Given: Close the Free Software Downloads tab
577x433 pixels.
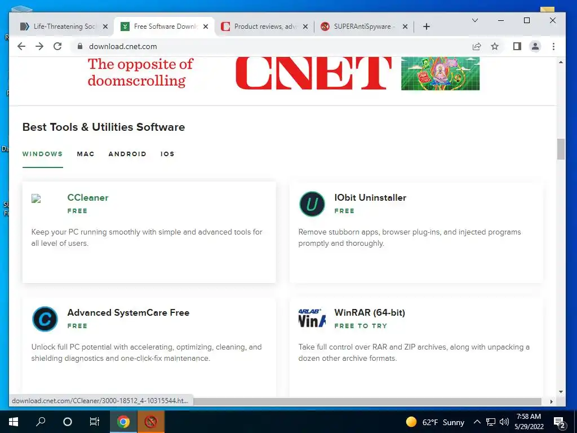Looking at the screenshot, I should pyautogui.click(x=206, y=26).
